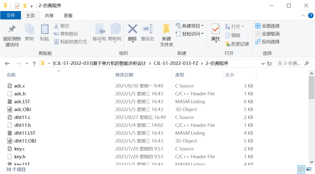Pin folder to Quick access

click(12, 36)
